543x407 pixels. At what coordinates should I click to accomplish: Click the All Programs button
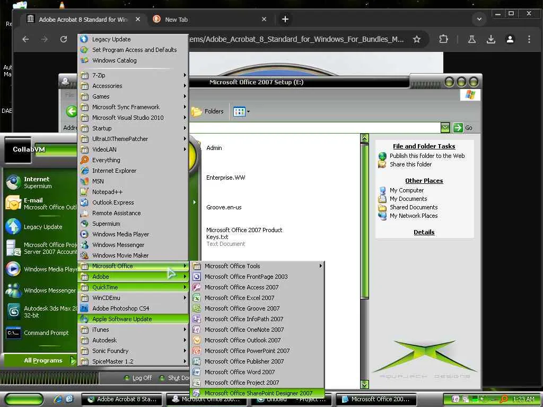tap(40, 360)
